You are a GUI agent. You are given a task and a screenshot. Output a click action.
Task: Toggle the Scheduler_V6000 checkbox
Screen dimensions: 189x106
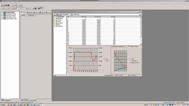[x=3, y=12]
